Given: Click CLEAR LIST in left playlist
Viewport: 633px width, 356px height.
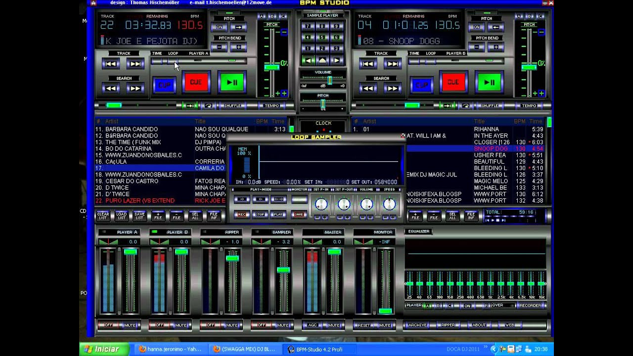Looking at the screenshot, I should pos(103,216).
